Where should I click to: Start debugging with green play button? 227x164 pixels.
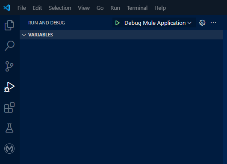(x=118, y=23)
